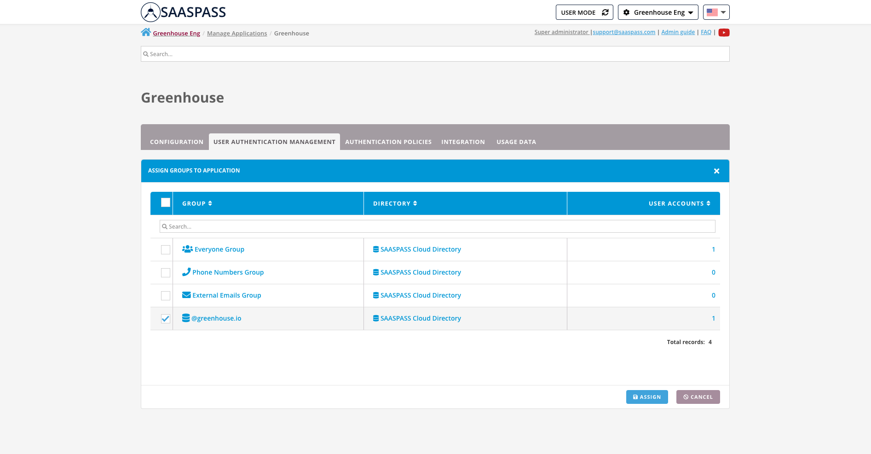Screen dimensions: 871x454
Task: Check the Everyone Group checkbox
Action: [166, 250]
